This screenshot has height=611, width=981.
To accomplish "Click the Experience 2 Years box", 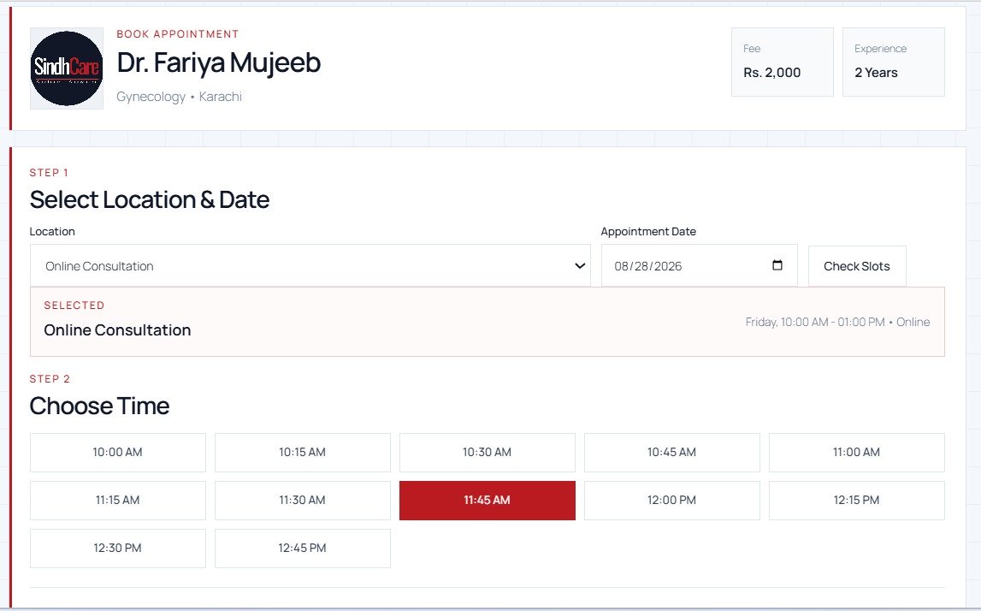I will (894, 62).
